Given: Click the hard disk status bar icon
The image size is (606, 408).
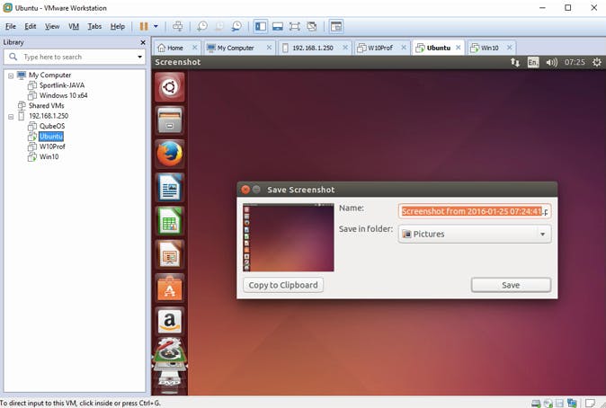Looking at the screenshot, I should point(536,404).
